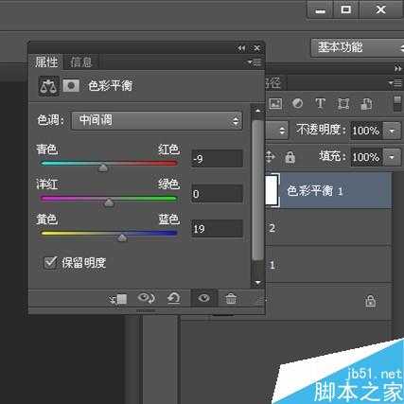The height and width of the screenshot is (404, 404).
Task: Select the layer mask icon in Properties
Action: tap(71, 85)
